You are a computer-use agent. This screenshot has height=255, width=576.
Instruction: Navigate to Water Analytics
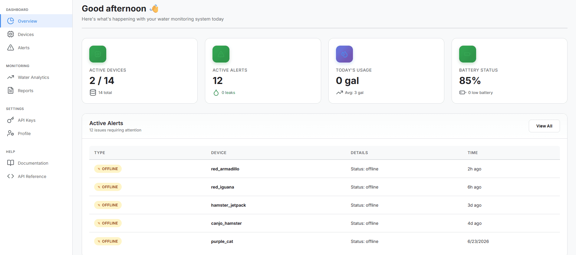(x=36, y=77)
